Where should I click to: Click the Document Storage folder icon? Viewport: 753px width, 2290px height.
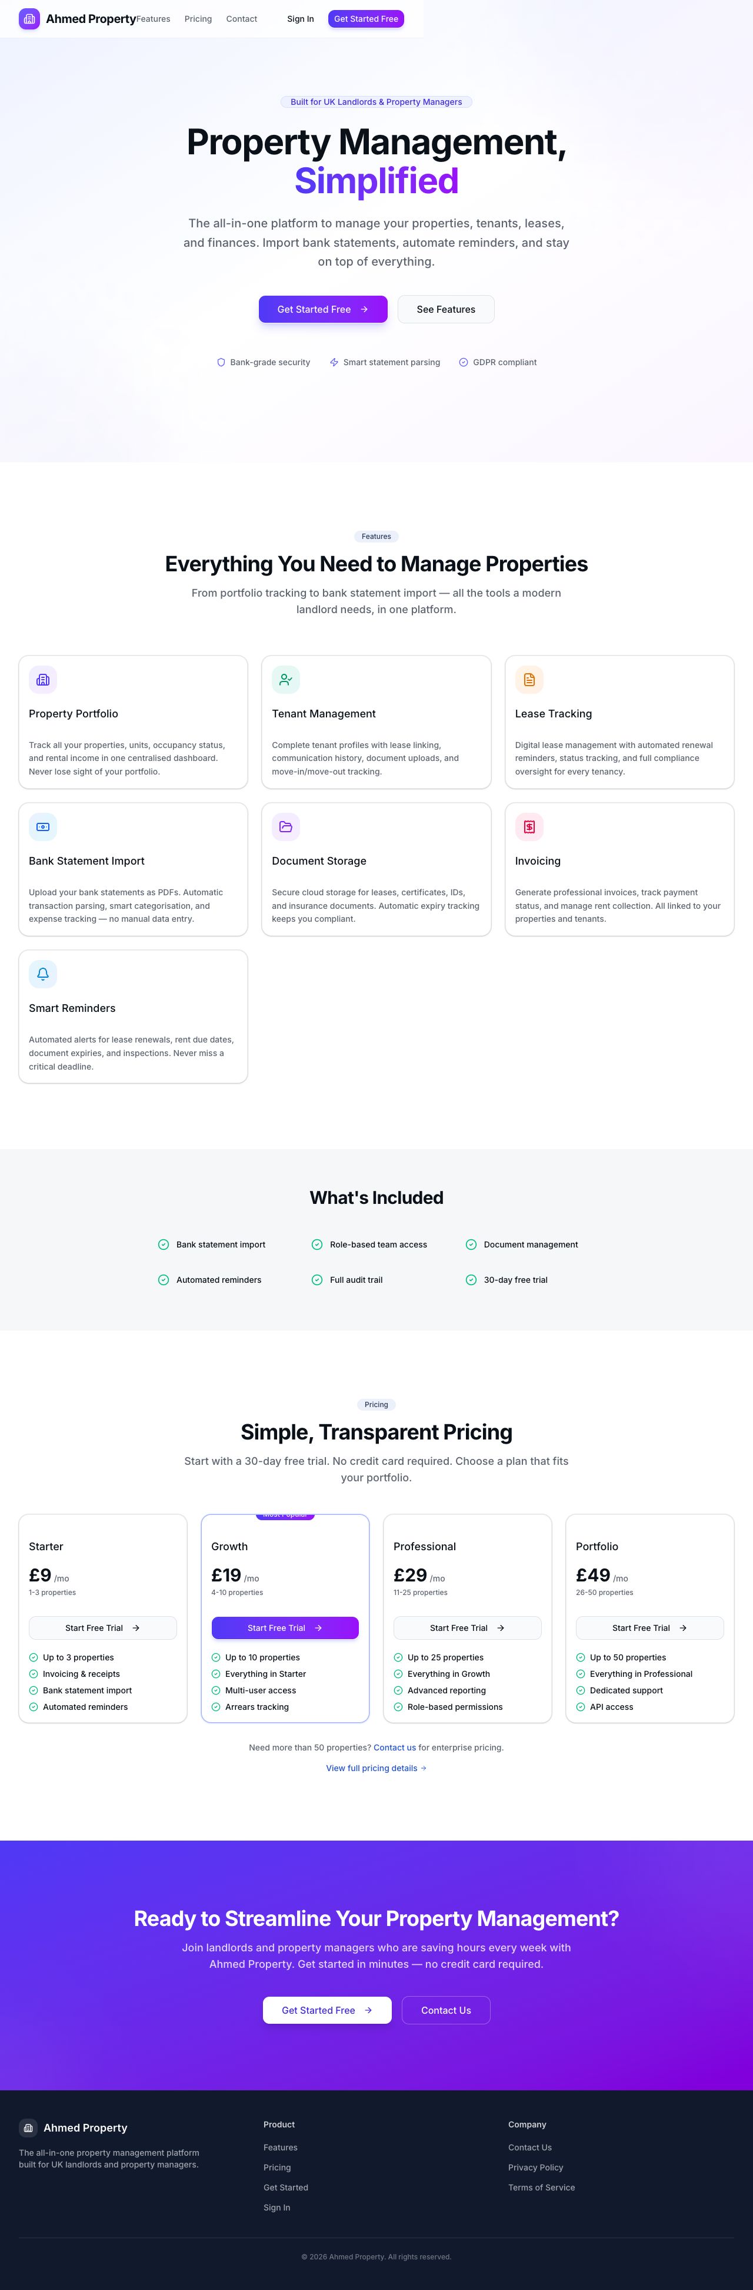[286, 827]
